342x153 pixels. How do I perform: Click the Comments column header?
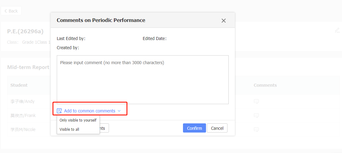pos(265,85)
